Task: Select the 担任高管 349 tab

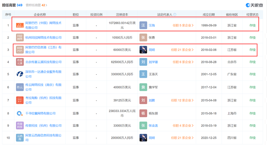Action: click(x=12, y=5)
